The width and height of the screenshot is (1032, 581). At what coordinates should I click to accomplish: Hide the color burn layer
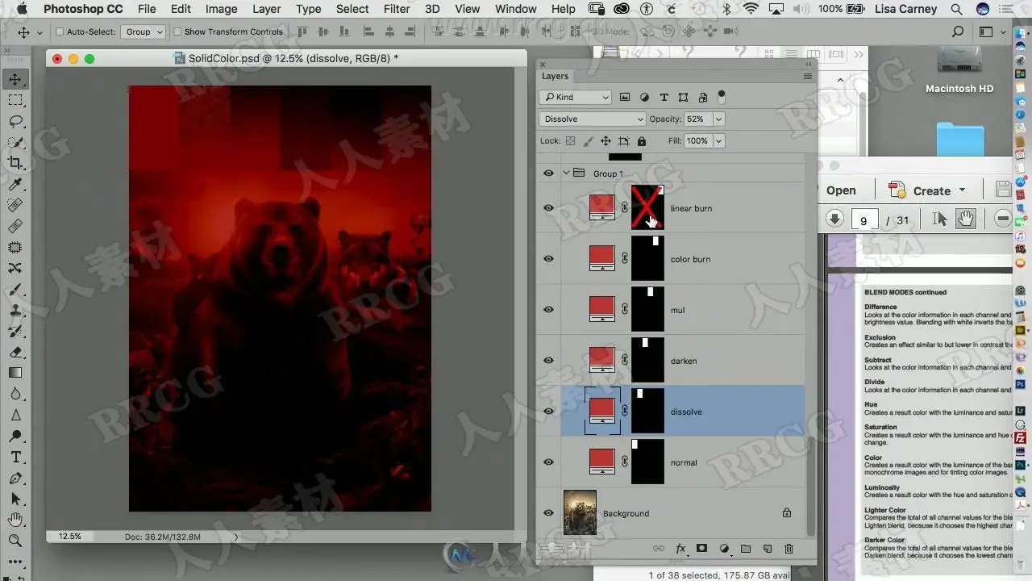pos(549,259)
